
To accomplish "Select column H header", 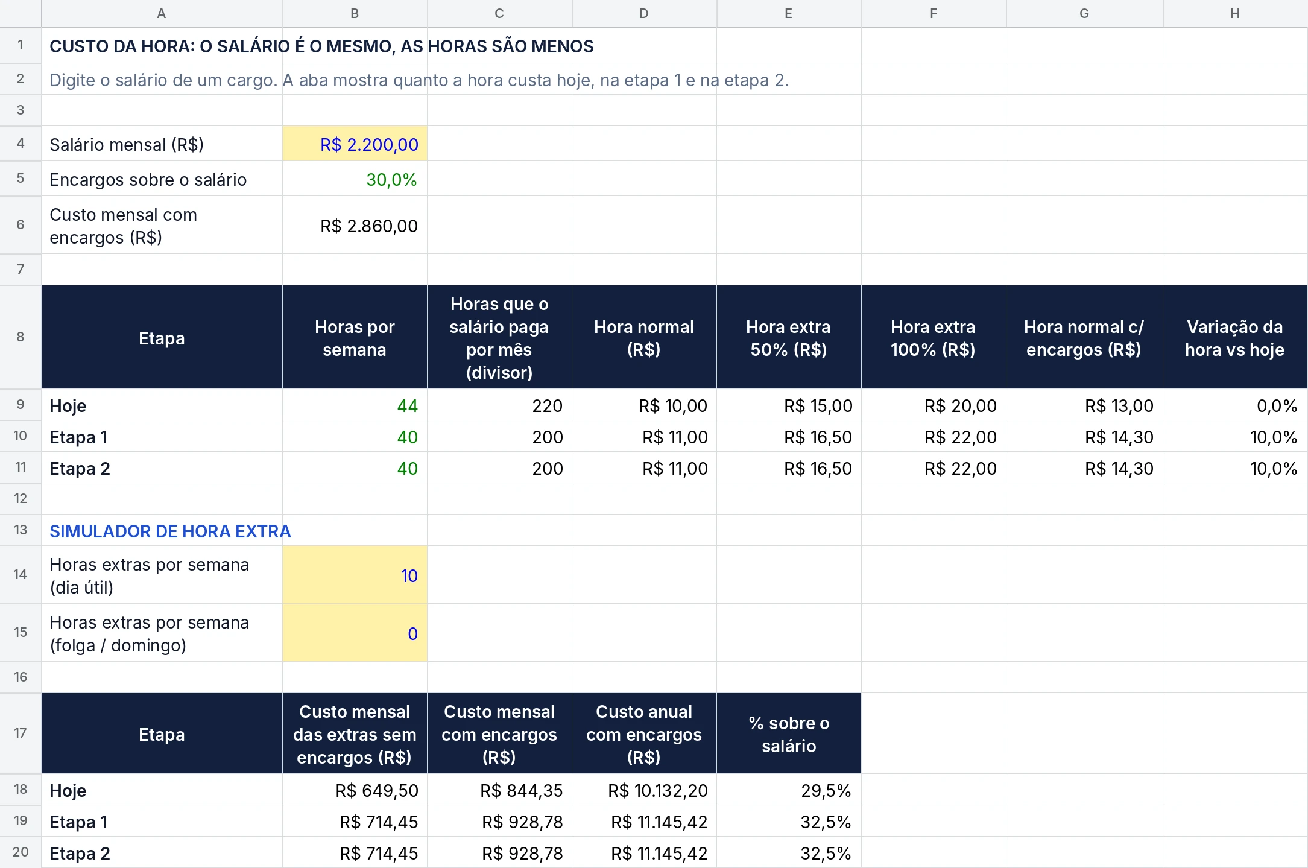I will (x=1235, y=13).
